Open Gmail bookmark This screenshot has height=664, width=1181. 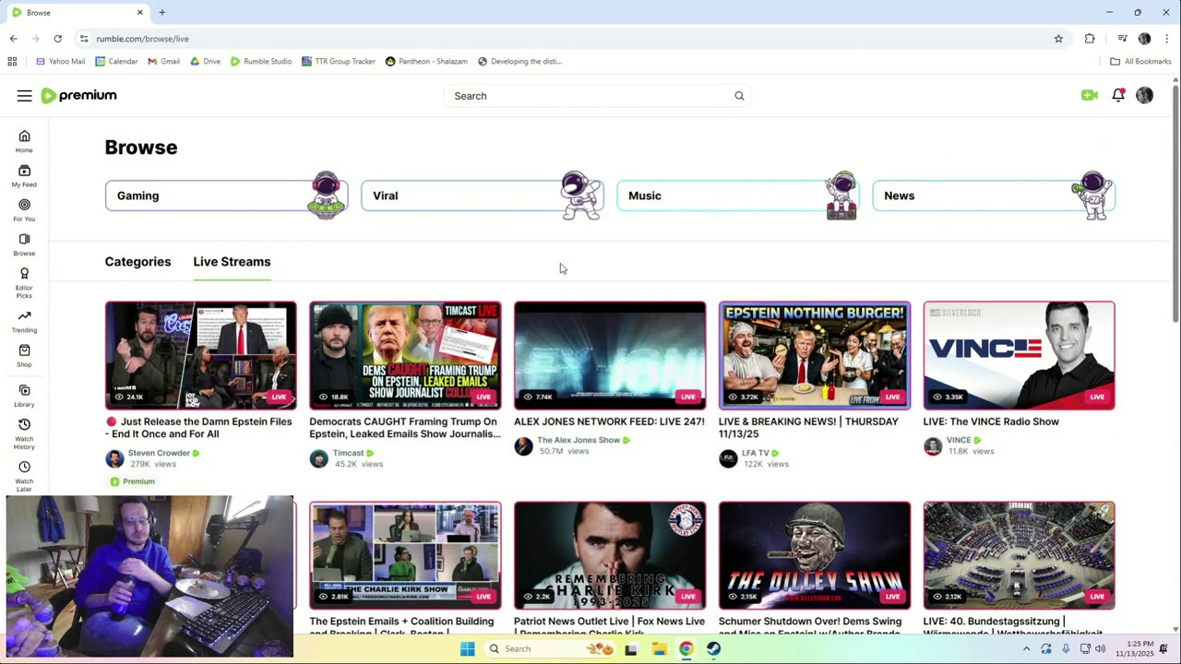coord(163,62)
